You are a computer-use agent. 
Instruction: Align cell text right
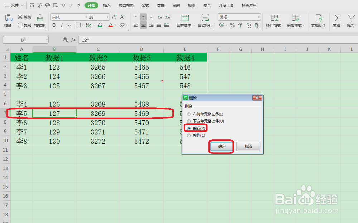tap(151, 25)
